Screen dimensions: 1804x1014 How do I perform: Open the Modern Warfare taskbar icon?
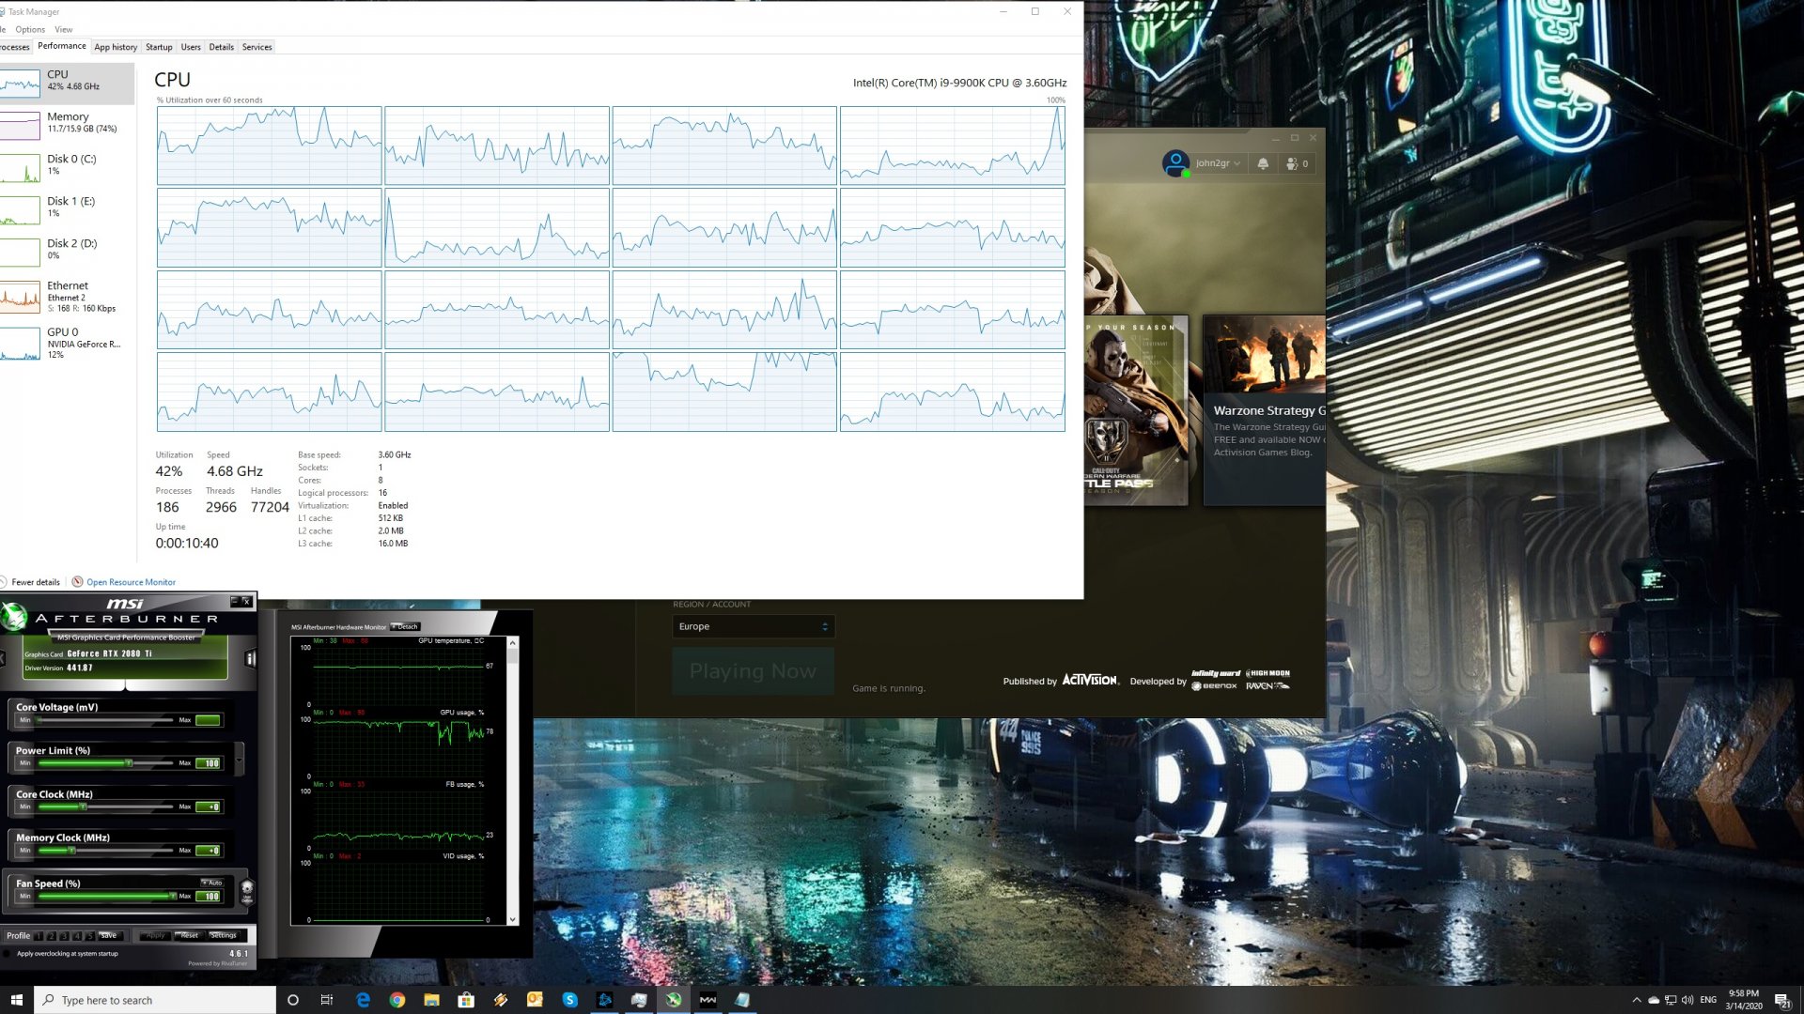[708, 1000]
